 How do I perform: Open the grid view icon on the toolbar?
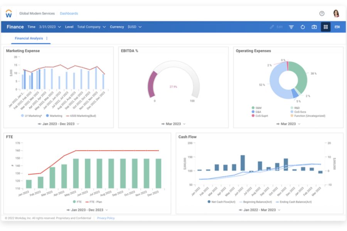point(326,27)
